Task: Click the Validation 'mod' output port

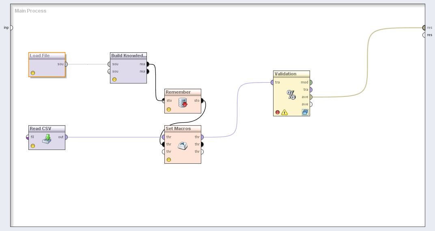Action: point(310,82)
